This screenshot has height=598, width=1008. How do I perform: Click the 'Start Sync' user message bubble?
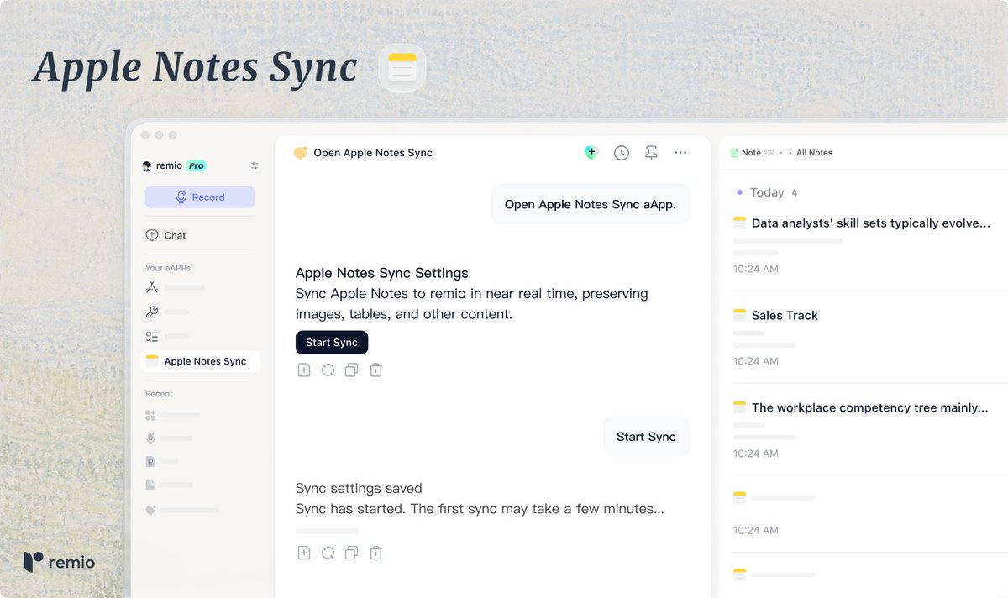(x=646, y=437)
